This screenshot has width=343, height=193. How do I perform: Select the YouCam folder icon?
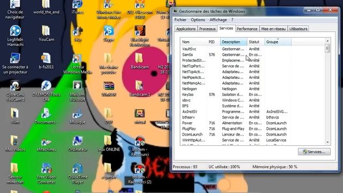tap(46, 33)
